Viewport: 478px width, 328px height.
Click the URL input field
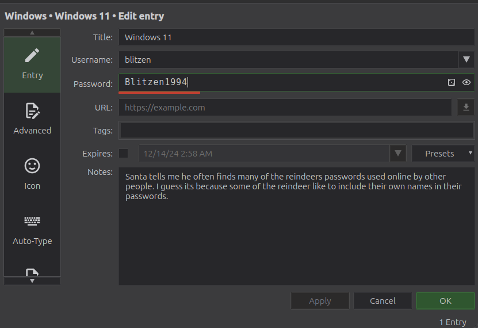pos(285,108)
